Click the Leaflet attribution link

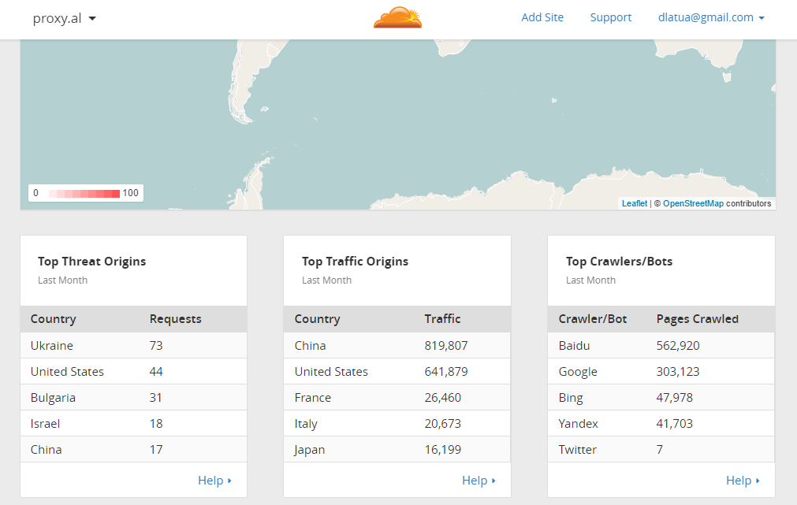click(635, 203)
